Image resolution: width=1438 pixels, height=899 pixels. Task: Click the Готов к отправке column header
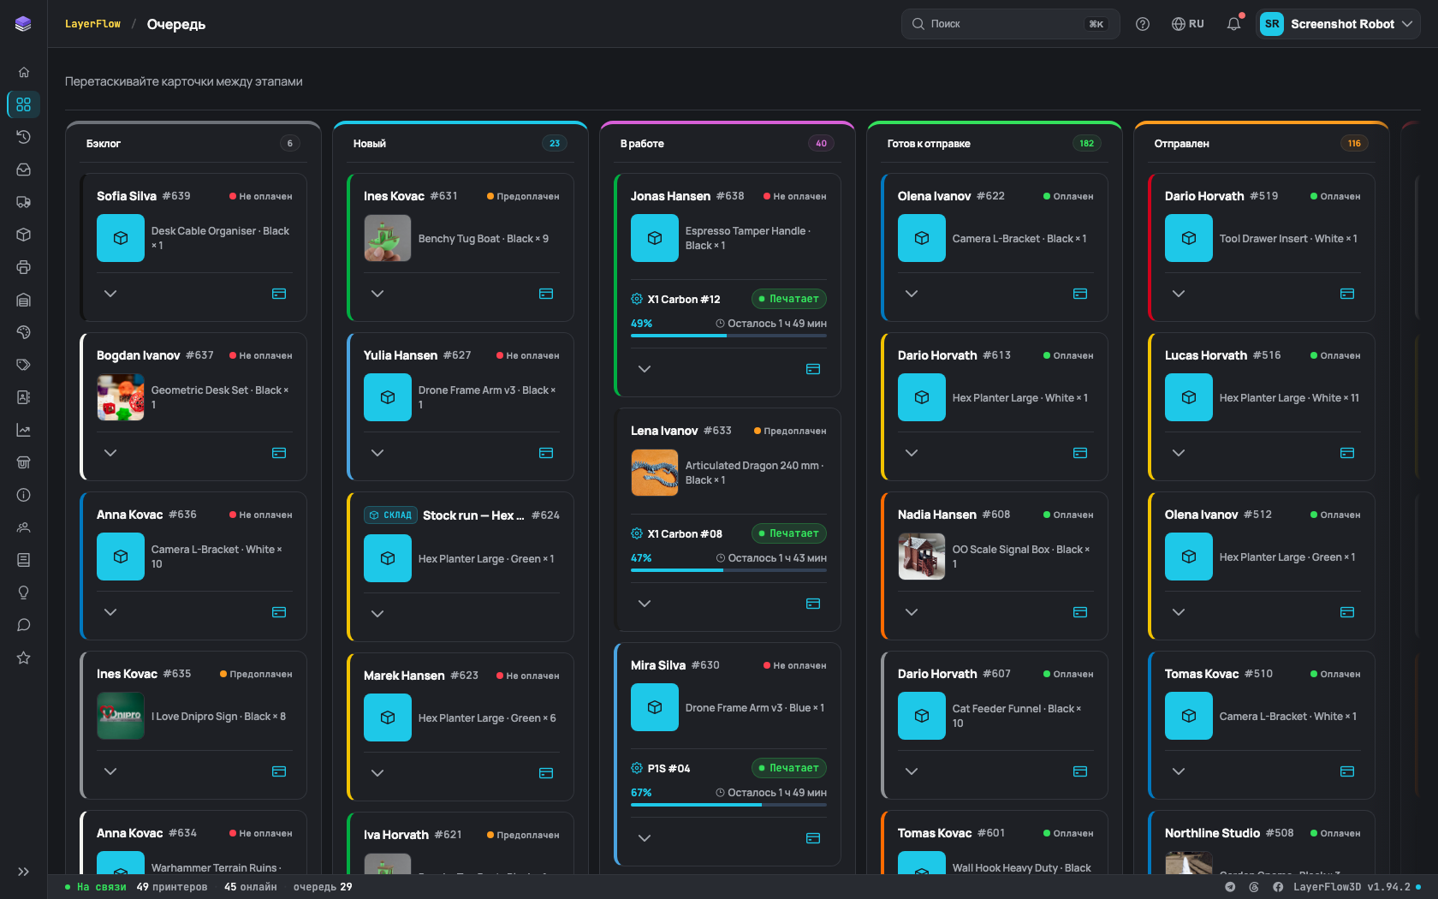click(929, 144)
